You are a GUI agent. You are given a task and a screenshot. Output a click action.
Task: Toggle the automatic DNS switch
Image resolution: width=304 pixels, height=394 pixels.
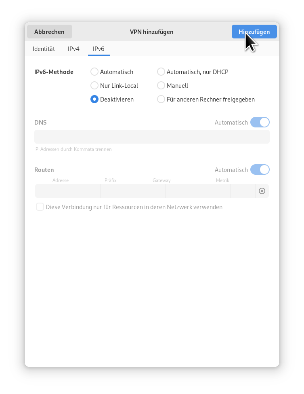coord(260,123)
